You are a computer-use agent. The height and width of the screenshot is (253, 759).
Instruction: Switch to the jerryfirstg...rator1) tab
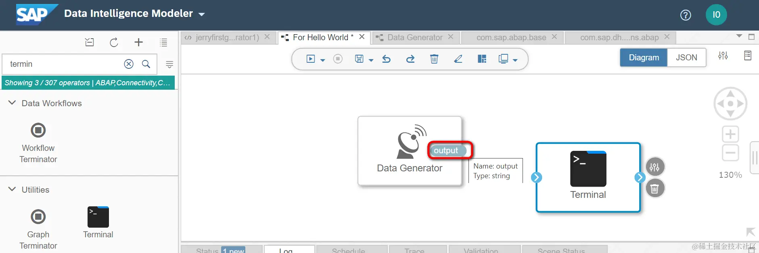coord(227,37)
